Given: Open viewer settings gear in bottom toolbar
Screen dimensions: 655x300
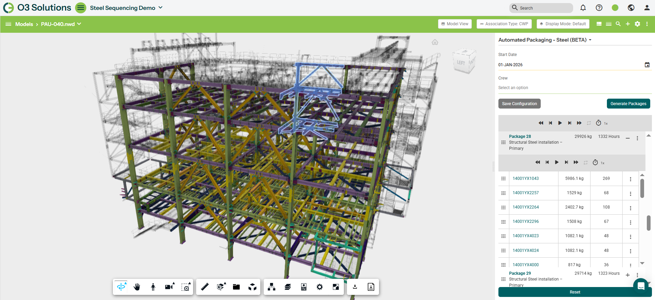Looking at the screenshot, I should [x=320, y=287].
